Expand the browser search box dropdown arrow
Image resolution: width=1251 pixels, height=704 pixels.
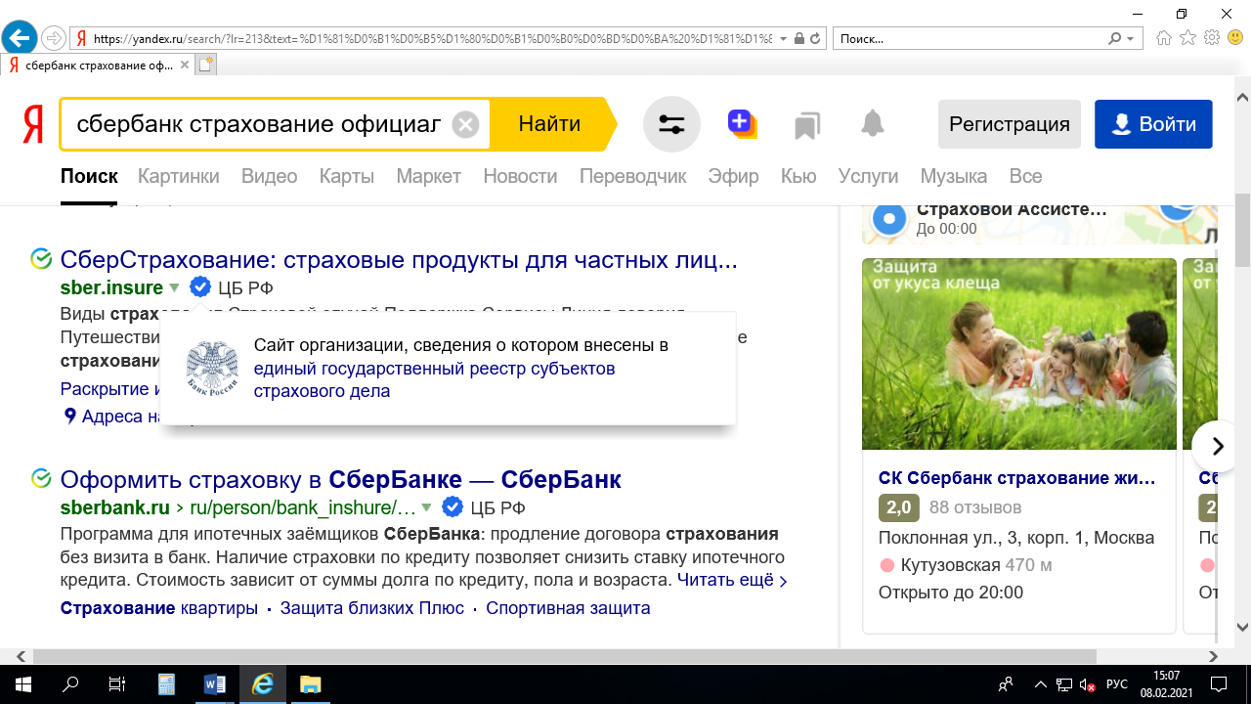[x=1131, y=39]
